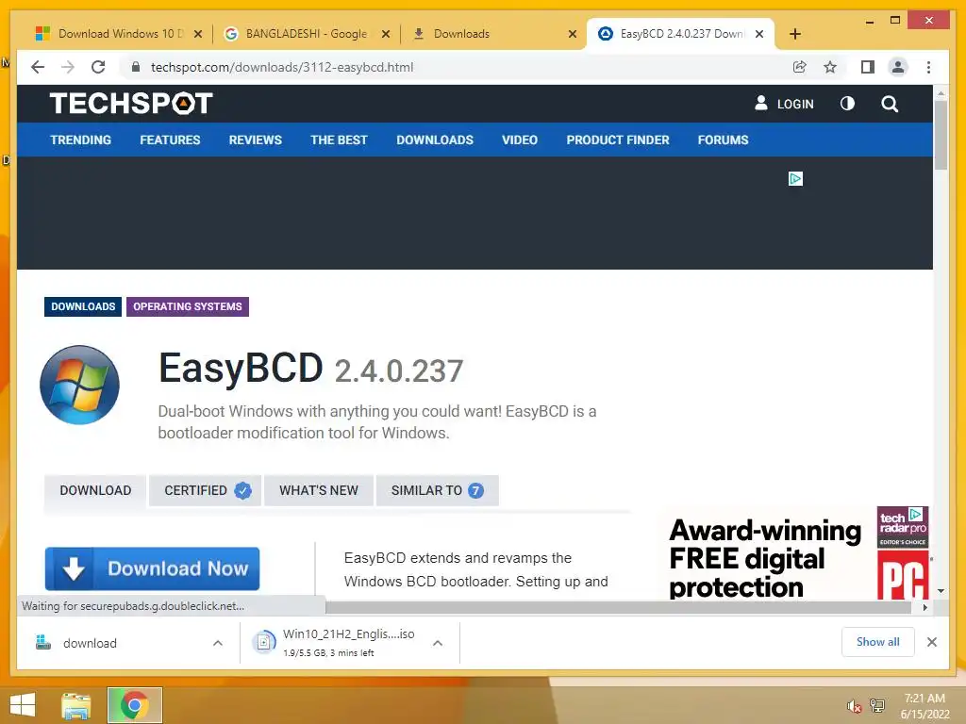Close the BANGLADESHI Google tab
Screen dimensions: 966x724
(386, 34)
